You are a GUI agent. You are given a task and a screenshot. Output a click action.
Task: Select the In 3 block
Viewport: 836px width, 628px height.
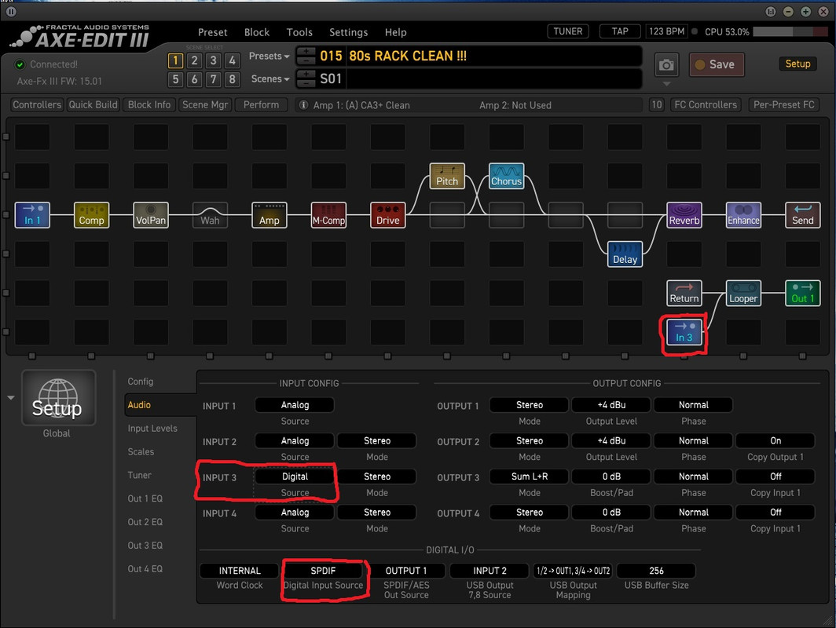[684, 332]
